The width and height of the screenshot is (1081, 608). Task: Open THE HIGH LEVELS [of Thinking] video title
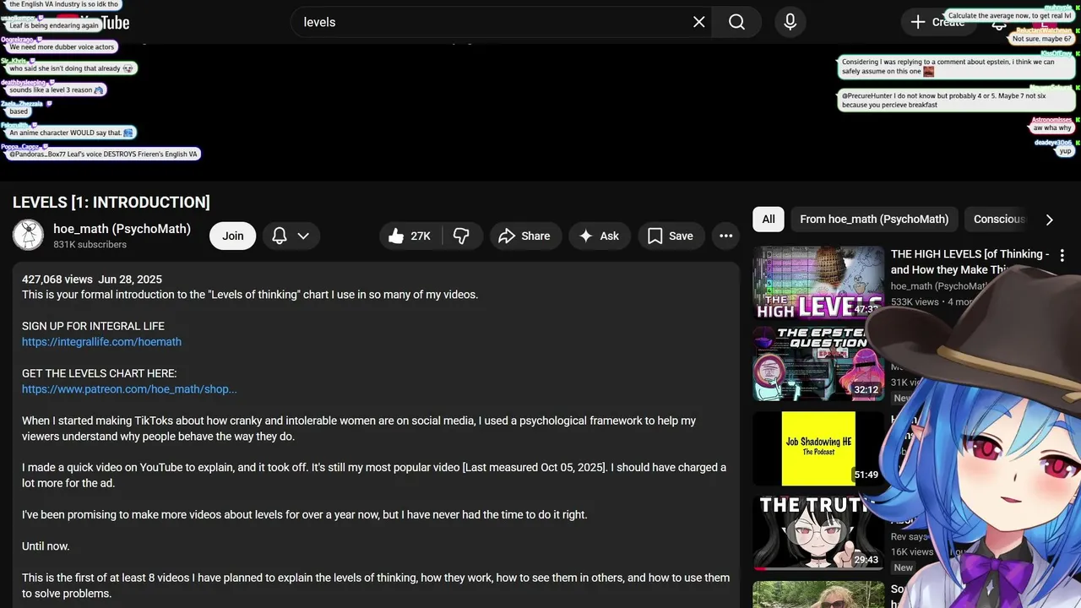pos(970,262)
